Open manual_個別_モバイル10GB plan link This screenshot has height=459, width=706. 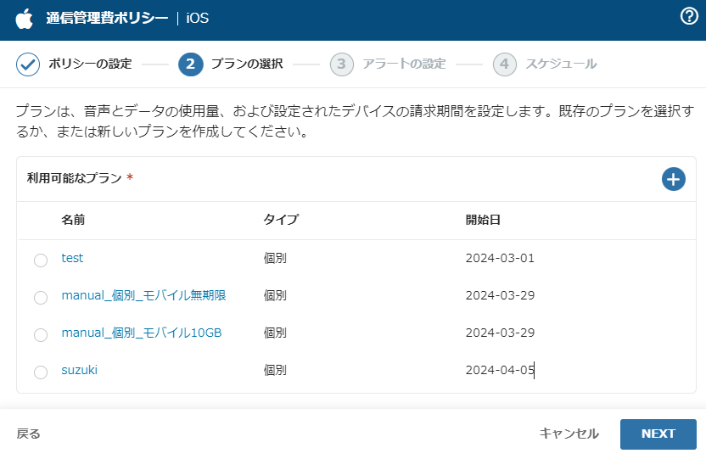click(142, 333)
